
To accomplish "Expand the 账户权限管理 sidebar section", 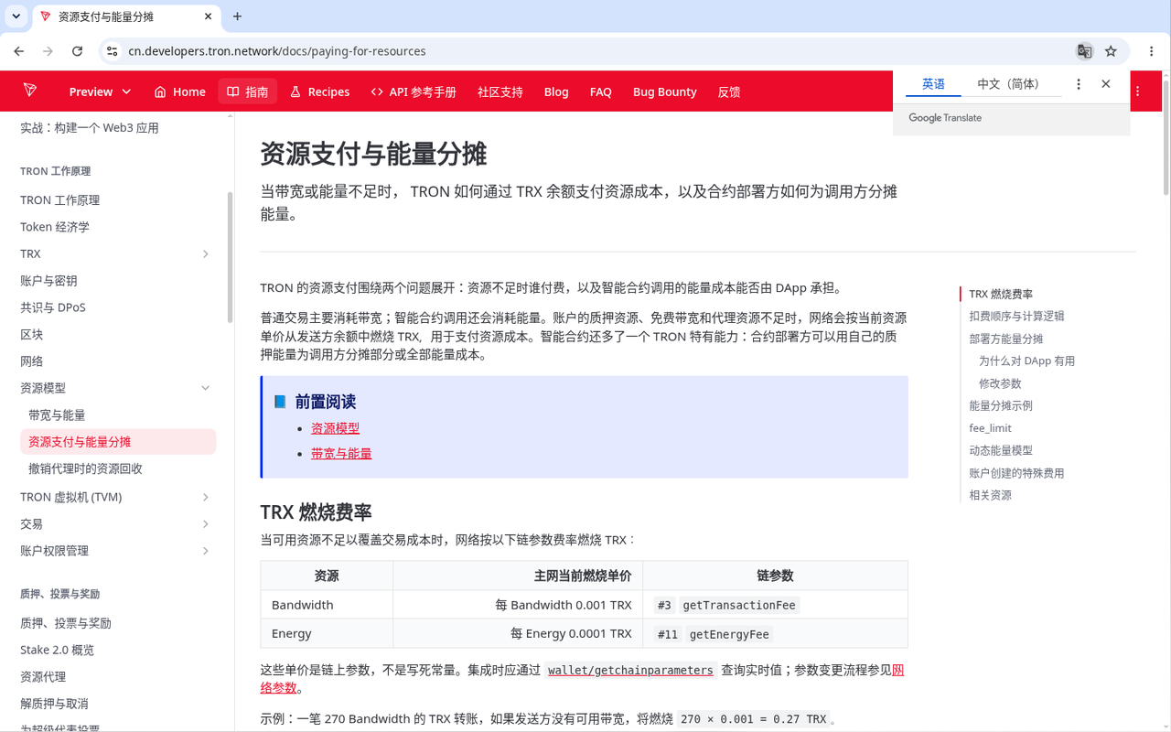I will click(x=206, y=551).
